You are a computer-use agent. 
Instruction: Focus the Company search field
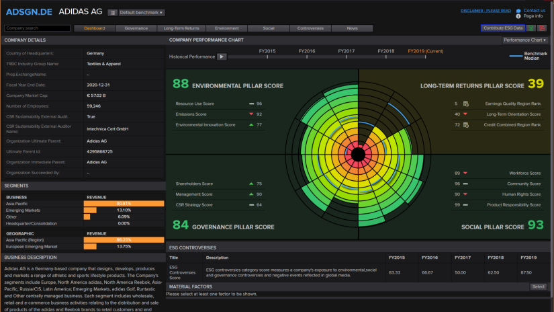(37, 28)
